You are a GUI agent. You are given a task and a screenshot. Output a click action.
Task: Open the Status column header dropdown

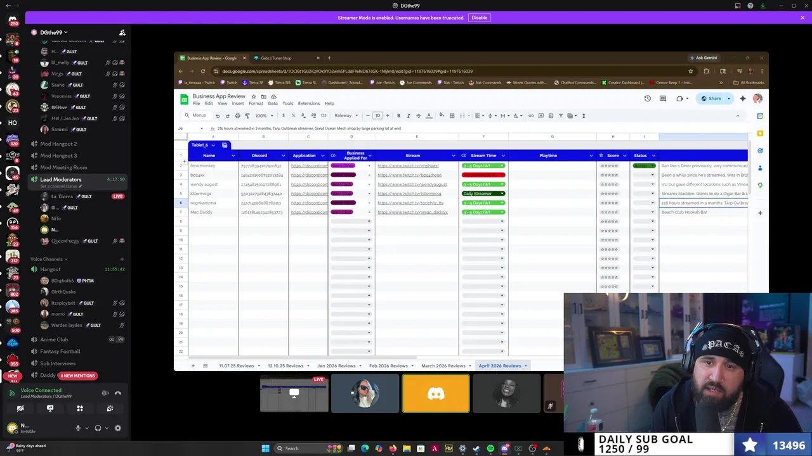(x=653, y=156)
